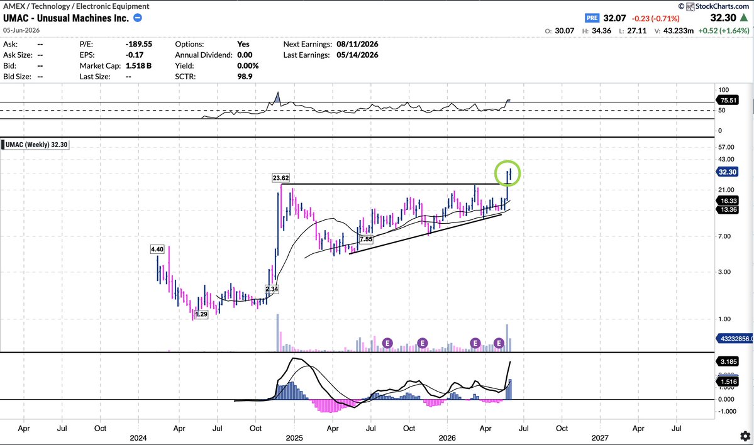The image size is (754, 445).
Task: Click the pre-market price 32.07
Action: tap(614, 18)
